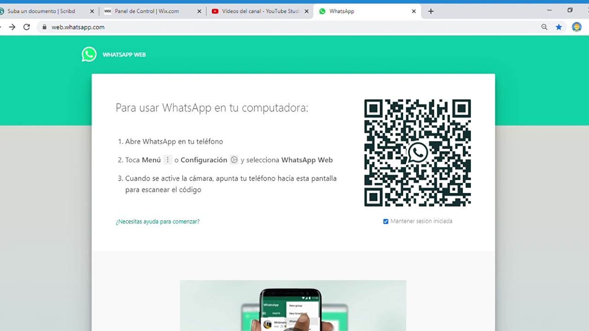Image resolution: width=589 pixels, height=331 pixels.
Task: Play the phone tutorial video thumbnail
Action: [293, 305]
